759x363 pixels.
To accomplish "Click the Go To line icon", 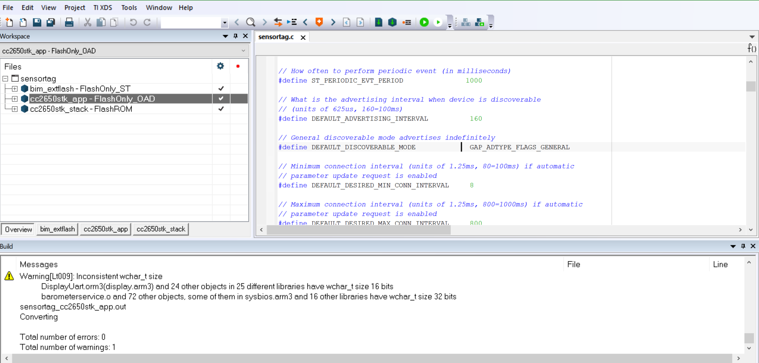I will (292, 23).
